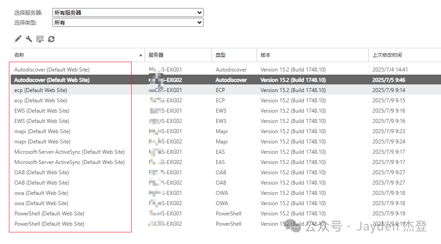441x244 pixels.
Task: Select EWS row modified on EXG01 server
Action: coord(42,111)
